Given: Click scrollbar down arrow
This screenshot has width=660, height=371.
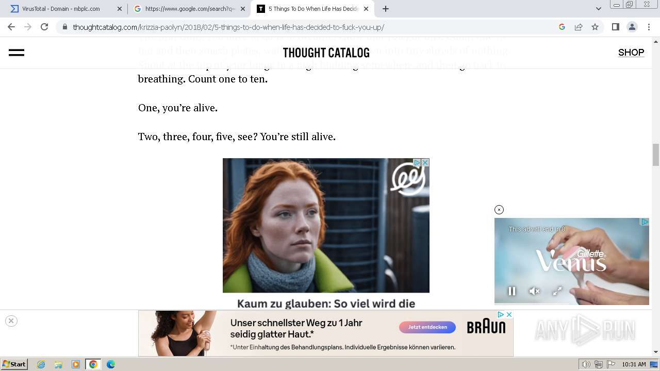Looking at the screenshot, I should [656, 352].
